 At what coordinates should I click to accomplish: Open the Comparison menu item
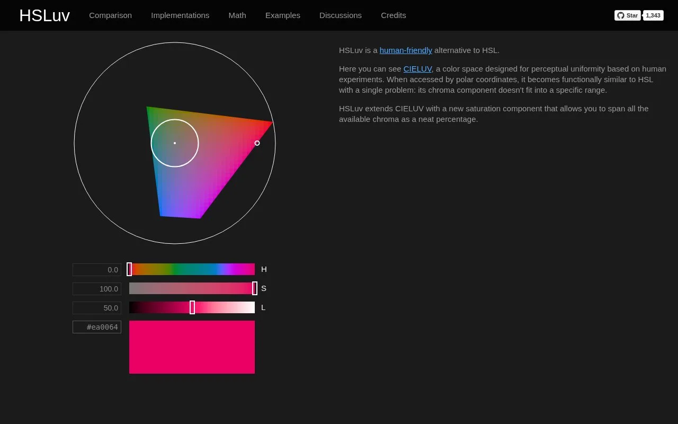pos(110,15)
